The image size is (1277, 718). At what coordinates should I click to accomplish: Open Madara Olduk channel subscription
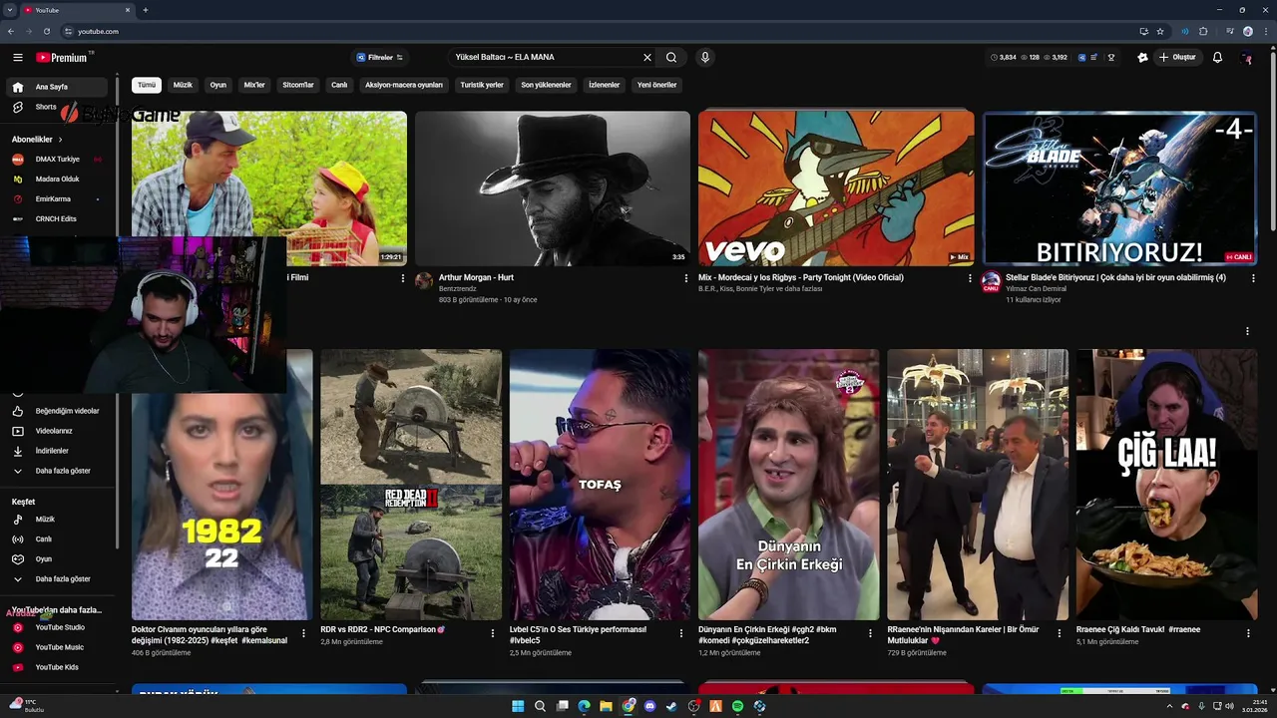tap(58, 179)
